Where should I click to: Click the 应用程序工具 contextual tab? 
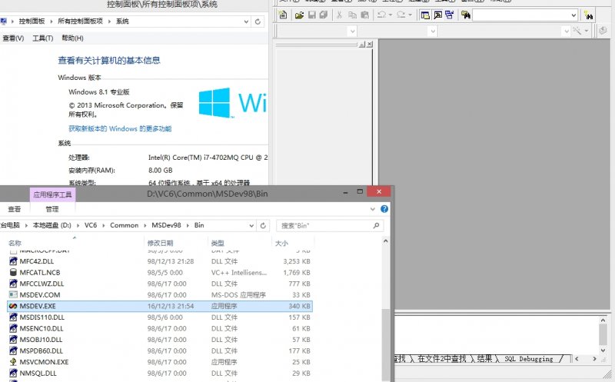(52, 194)
